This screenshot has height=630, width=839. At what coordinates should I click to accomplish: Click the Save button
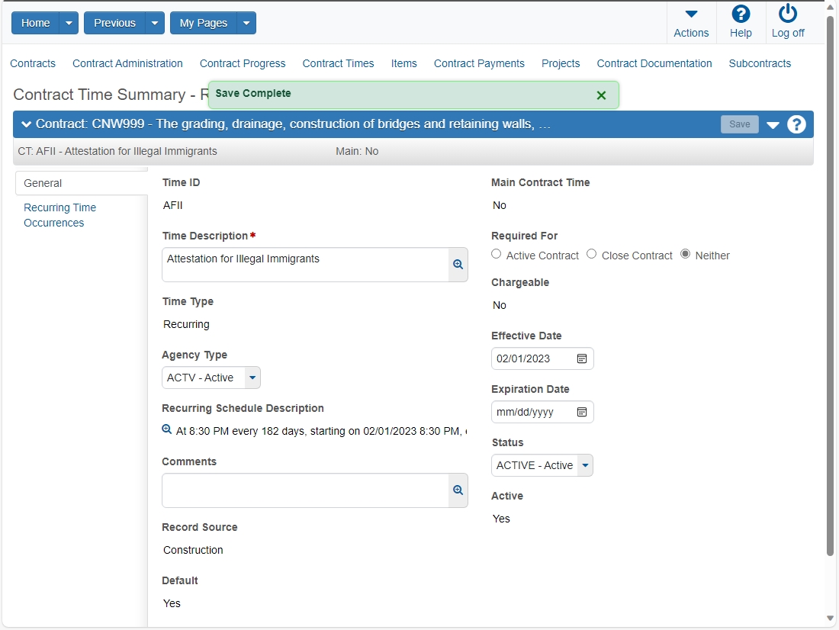pyautogui.click(x=740, y=124)
